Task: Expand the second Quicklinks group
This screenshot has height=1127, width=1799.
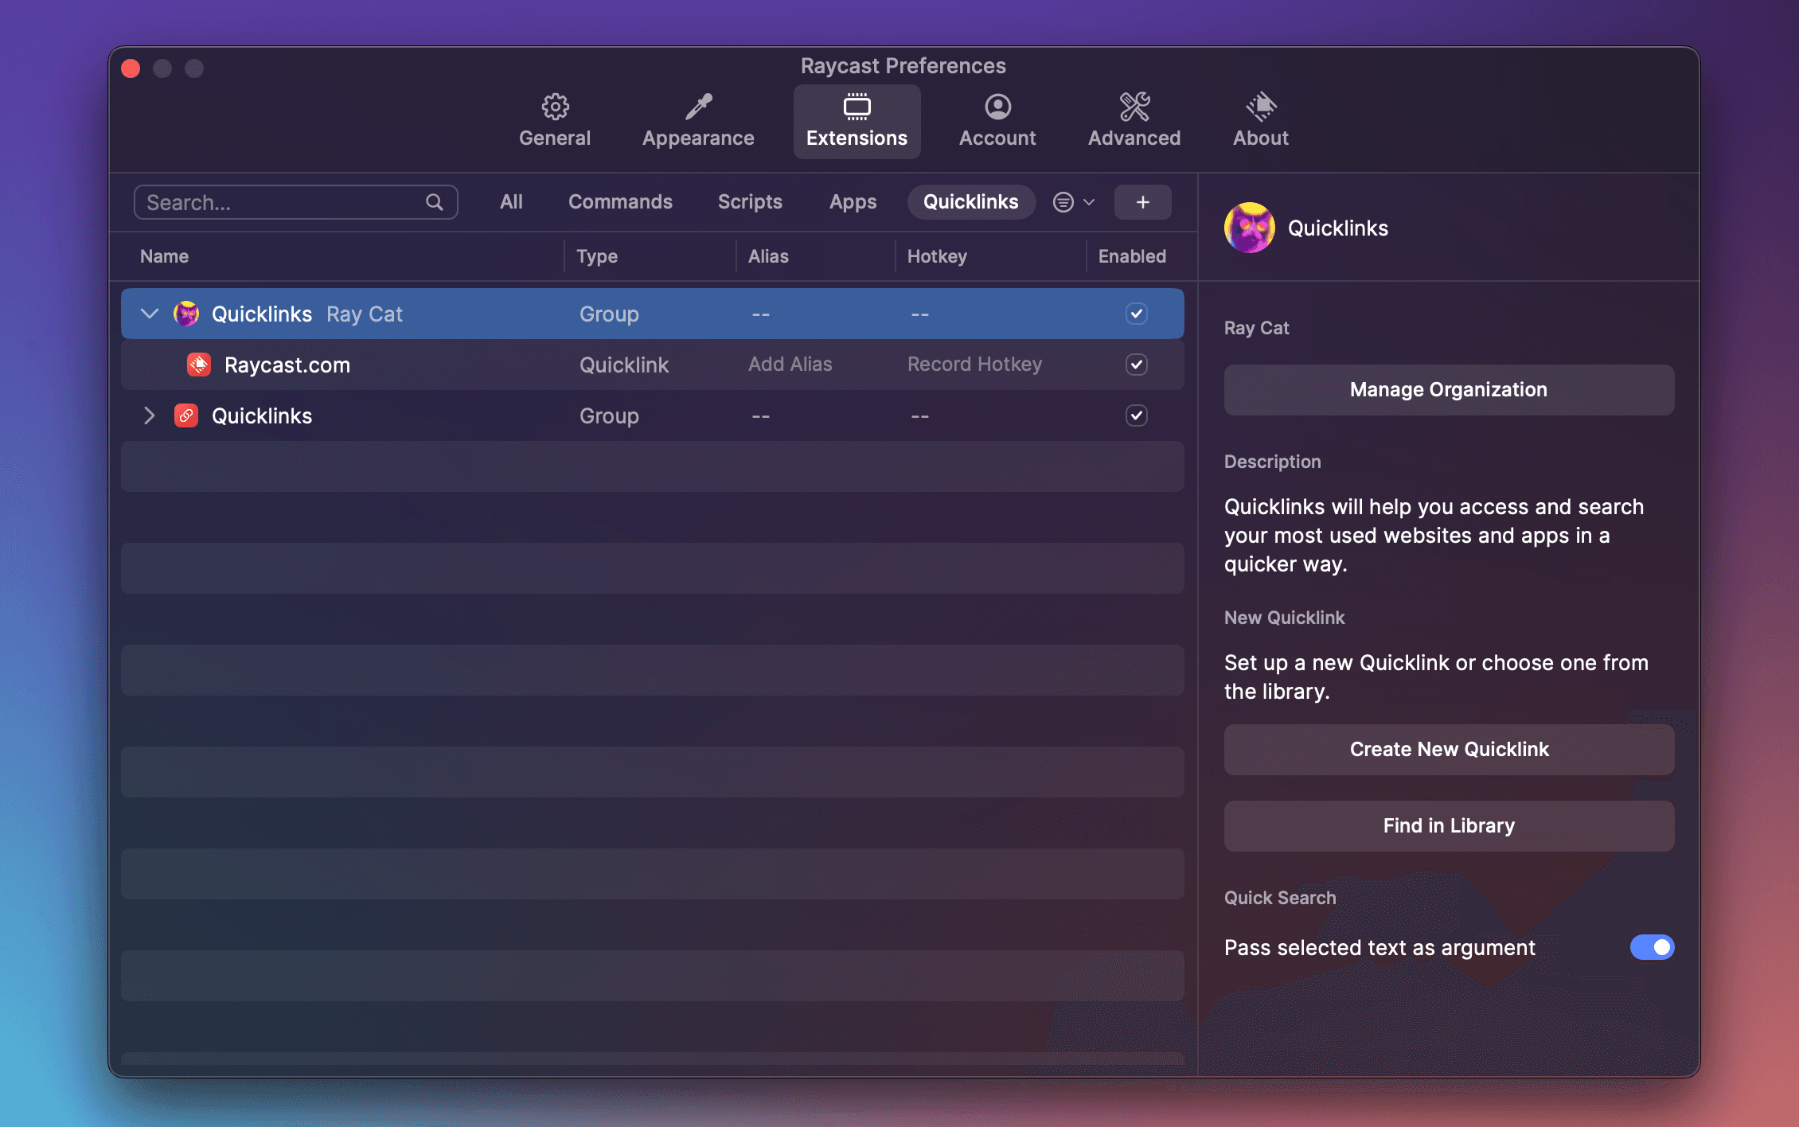Action: [150, 415]
